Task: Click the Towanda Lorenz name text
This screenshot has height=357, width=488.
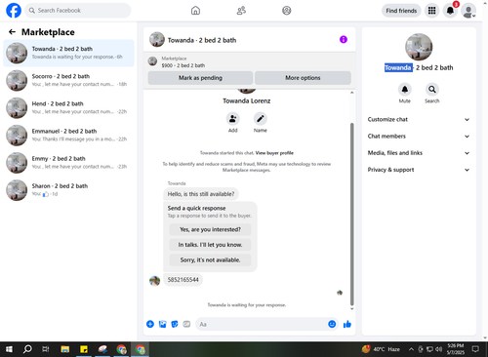Action: [247, 100]
